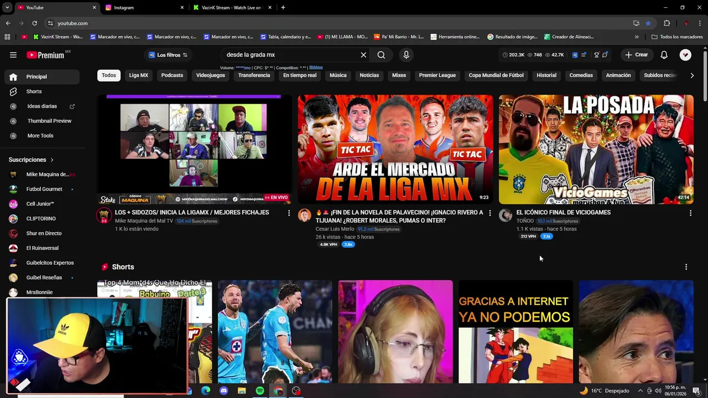The image size is (708, 398).
Task: Open Thumbnail Preview in the sidebar
Action: pyautogui.click(x=43, y=121)
